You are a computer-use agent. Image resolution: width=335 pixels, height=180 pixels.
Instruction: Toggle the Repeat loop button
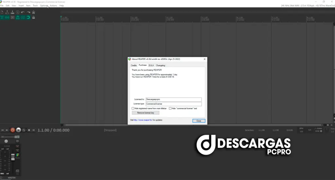[x=24, y=130]
